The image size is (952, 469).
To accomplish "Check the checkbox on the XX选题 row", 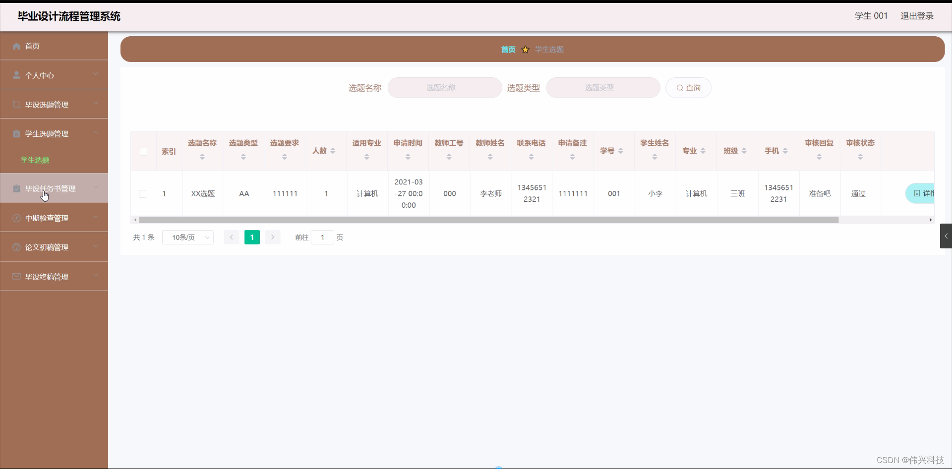I will (x=143, y=193).
